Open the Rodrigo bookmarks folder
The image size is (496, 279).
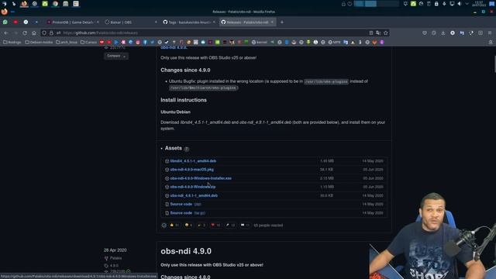point(12,42)
